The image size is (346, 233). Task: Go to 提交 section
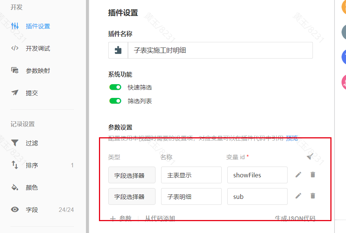coord(32,93)
